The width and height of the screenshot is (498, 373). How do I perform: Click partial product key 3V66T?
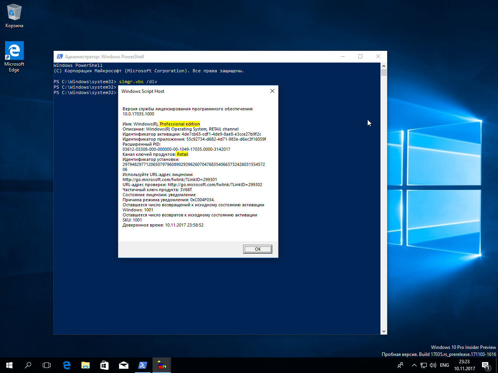(x=186, y=190)
